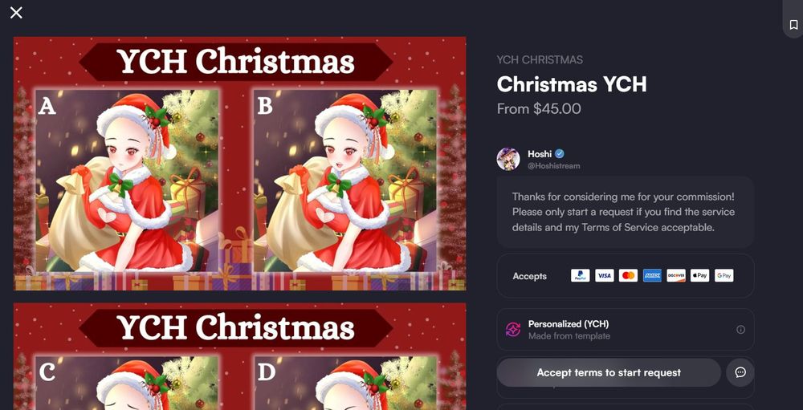Open the chat message bubble icon
Viewport: 803px width, 410px height.
[740, 372]
